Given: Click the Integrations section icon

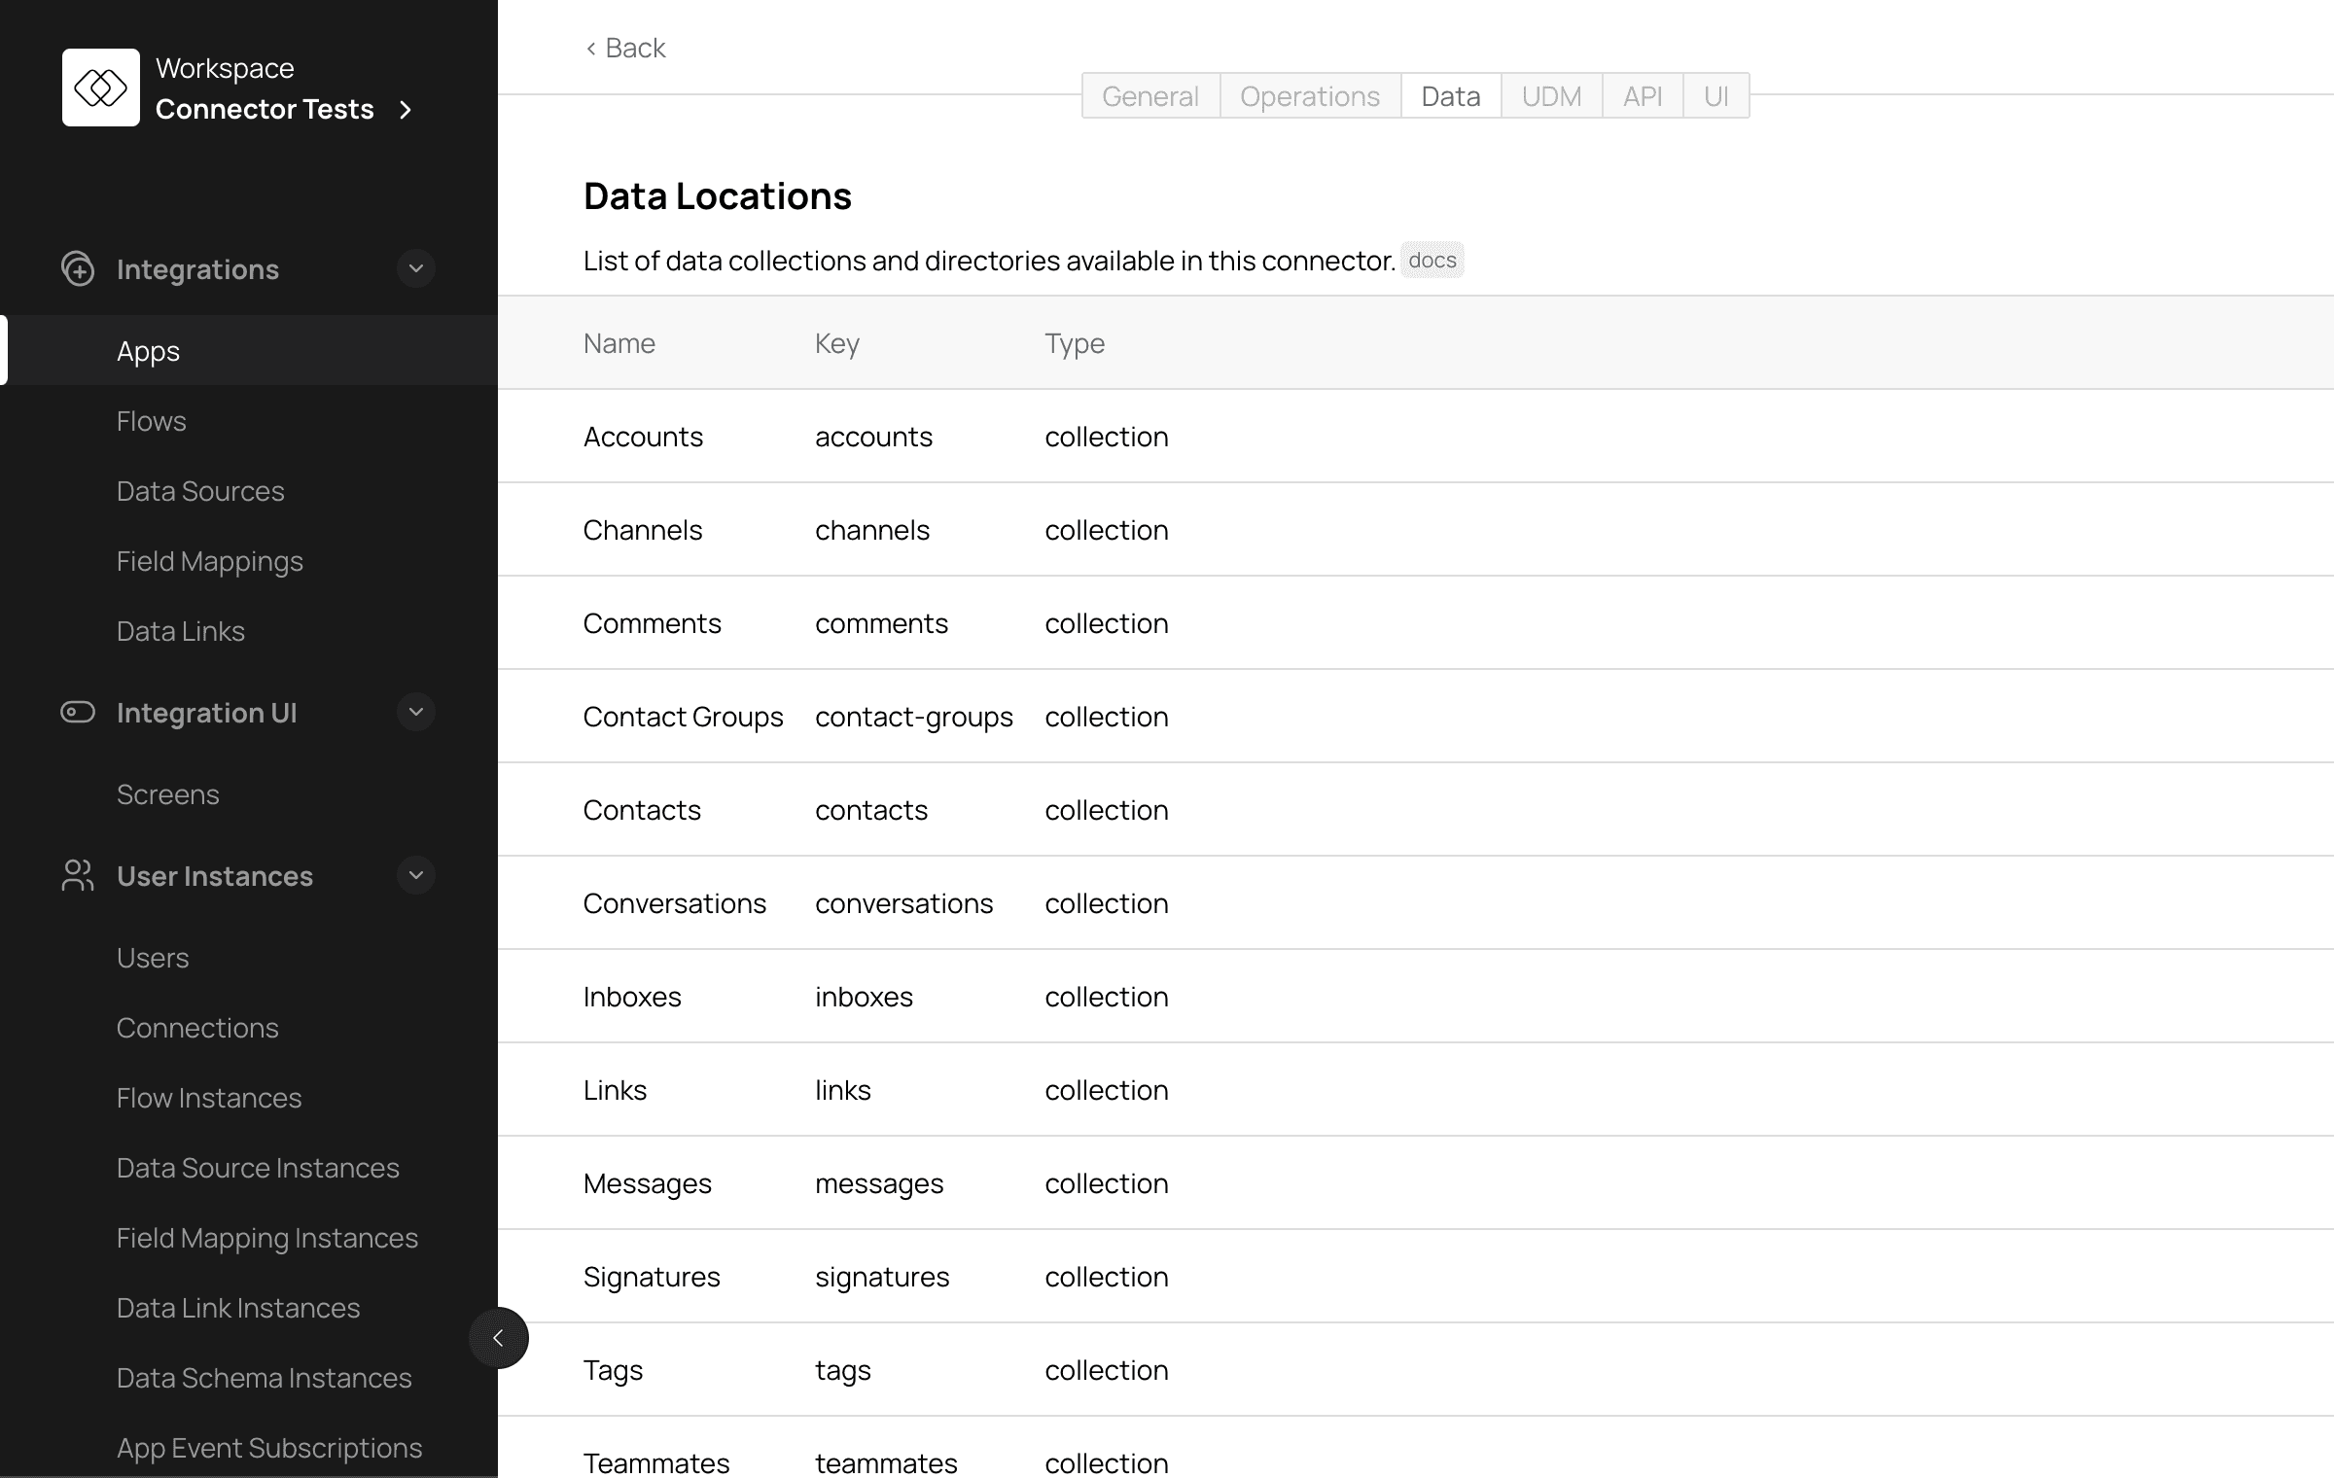Looking at the screenshot, I should (78, 269).
